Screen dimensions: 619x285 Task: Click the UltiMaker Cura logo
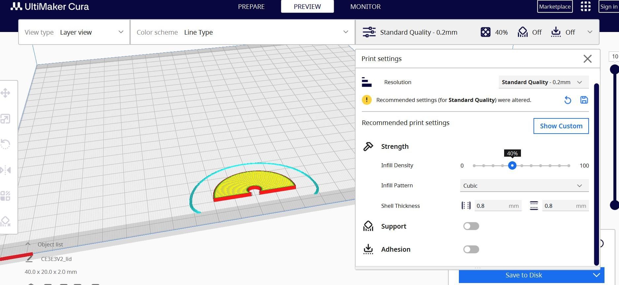point(50,7)
